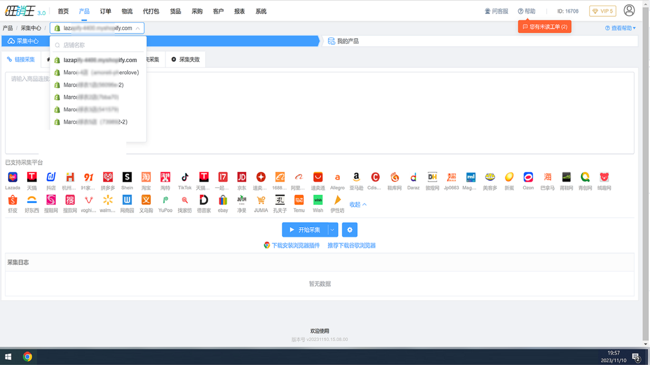
Task: Open the 产品 top menu
Action: (x=84, y=11)
